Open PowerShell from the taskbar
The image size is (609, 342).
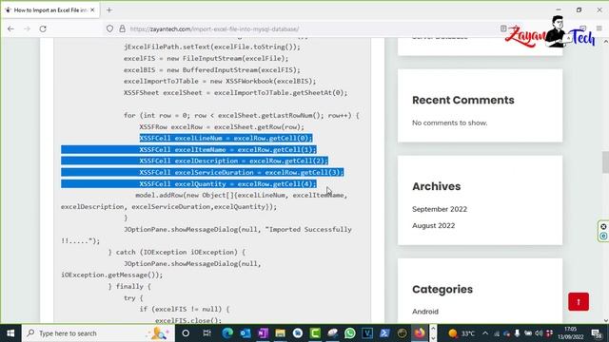click(x=384, y=333)
